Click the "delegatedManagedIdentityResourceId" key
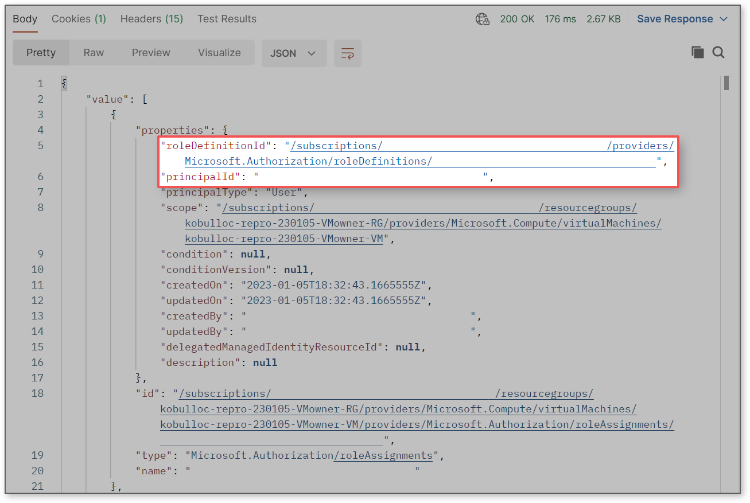Screen dimensions: 750x503 click(x=271, y=347)
